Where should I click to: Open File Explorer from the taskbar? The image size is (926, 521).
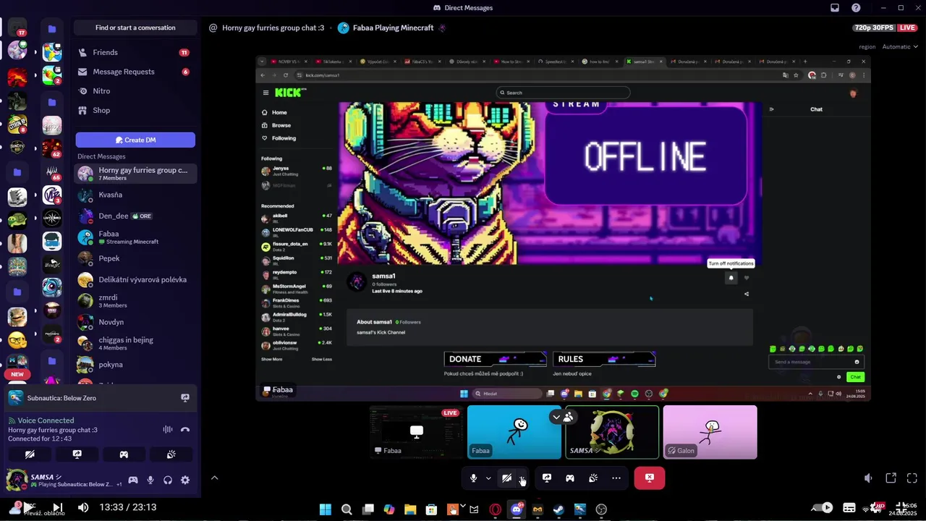pyautogui.click(x=410, y=509)
